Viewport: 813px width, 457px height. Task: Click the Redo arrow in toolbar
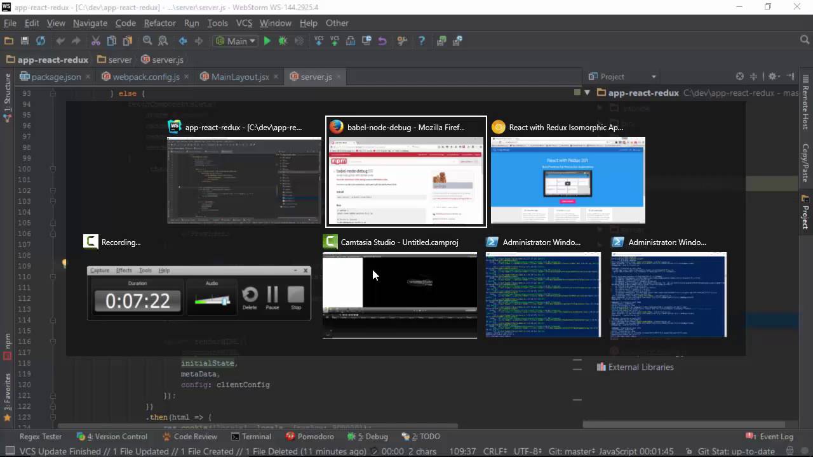click(x=76, y=41)
